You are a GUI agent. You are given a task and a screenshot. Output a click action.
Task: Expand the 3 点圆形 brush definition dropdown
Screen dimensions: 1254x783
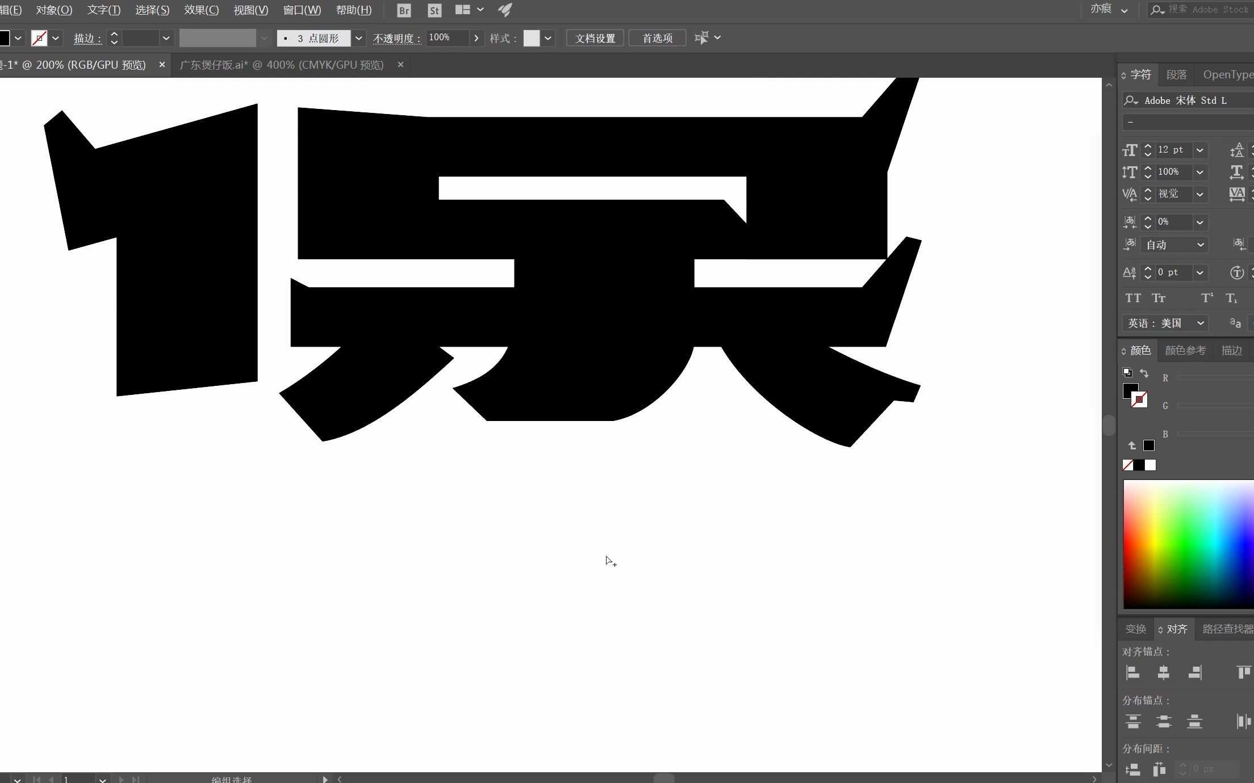pos(358,38)
